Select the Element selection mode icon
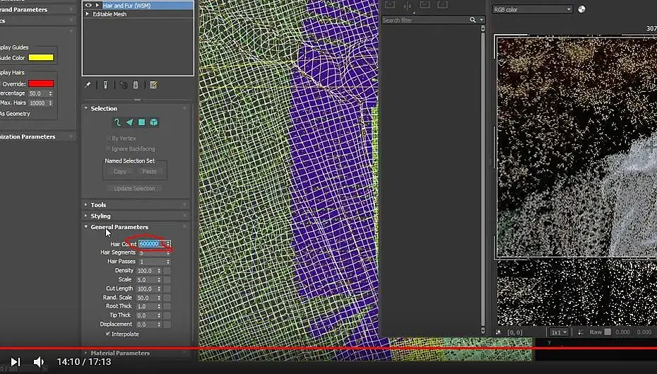This screenshot has height=374, width=657. point(153,122)
